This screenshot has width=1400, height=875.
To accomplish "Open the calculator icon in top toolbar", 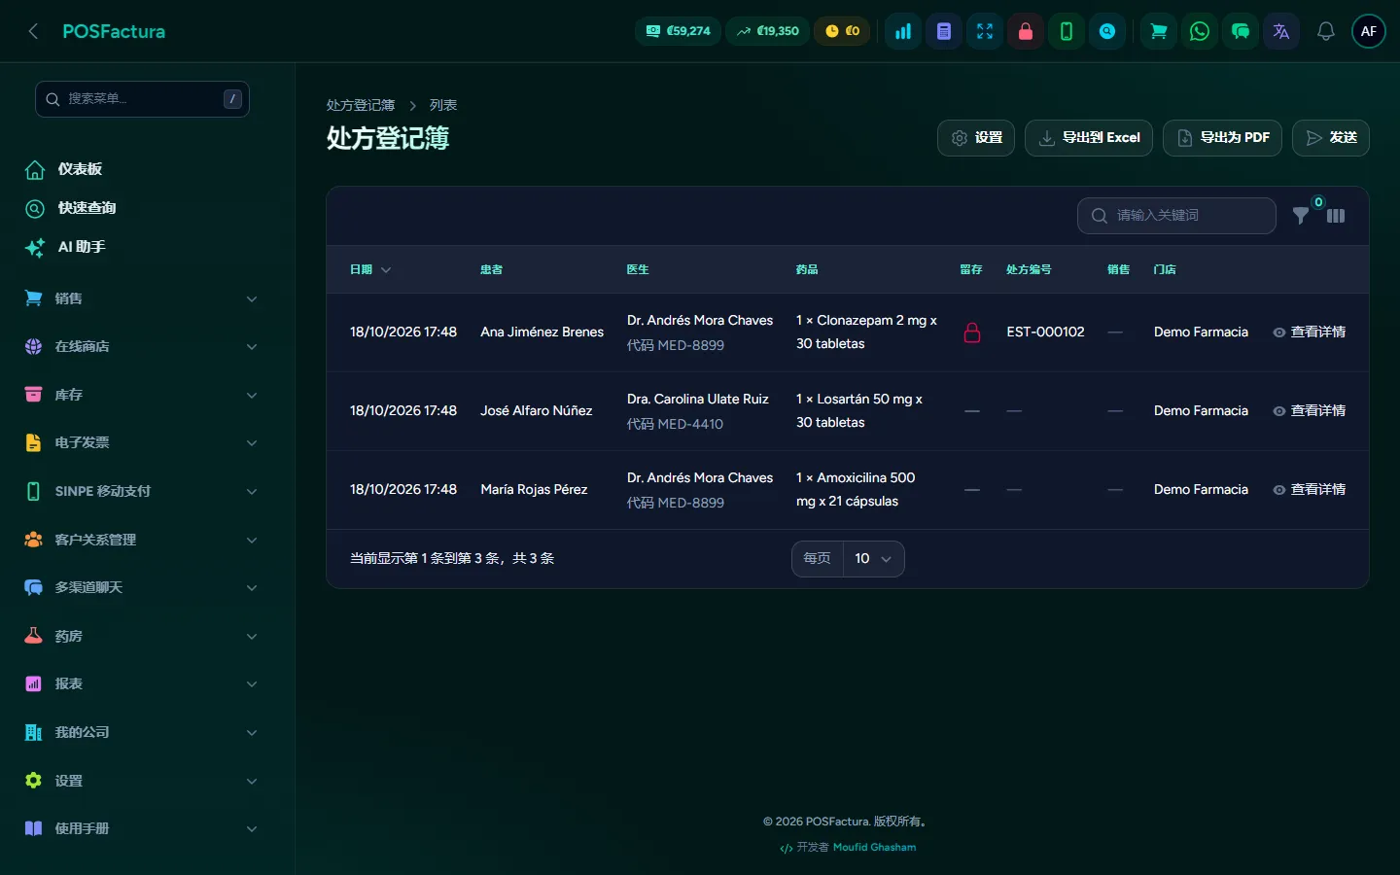I will tap(944, 31).
